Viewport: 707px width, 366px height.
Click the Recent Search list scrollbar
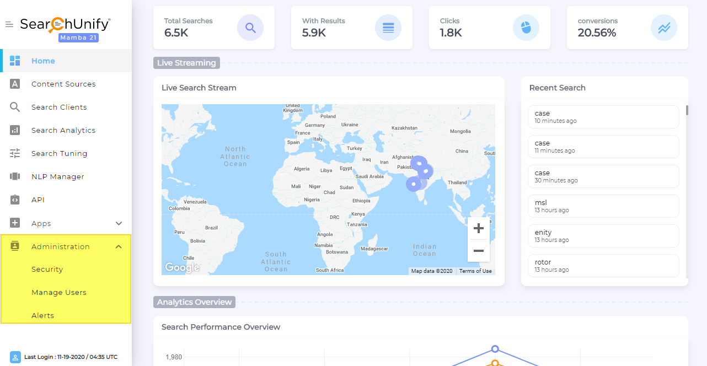[687, 110]
